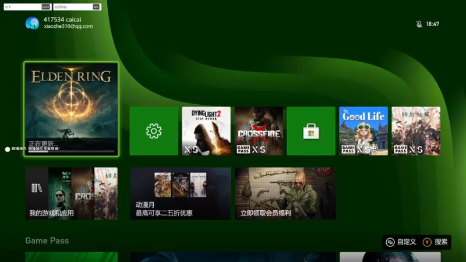The width and height of the screenshot is (466, 262).
Task: Click the X|S badge on Dying Light 2
Action: tap(191, 150)
